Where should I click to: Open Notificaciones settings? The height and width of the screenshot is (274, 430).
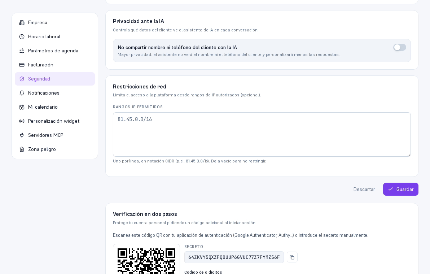coord(55,93)
